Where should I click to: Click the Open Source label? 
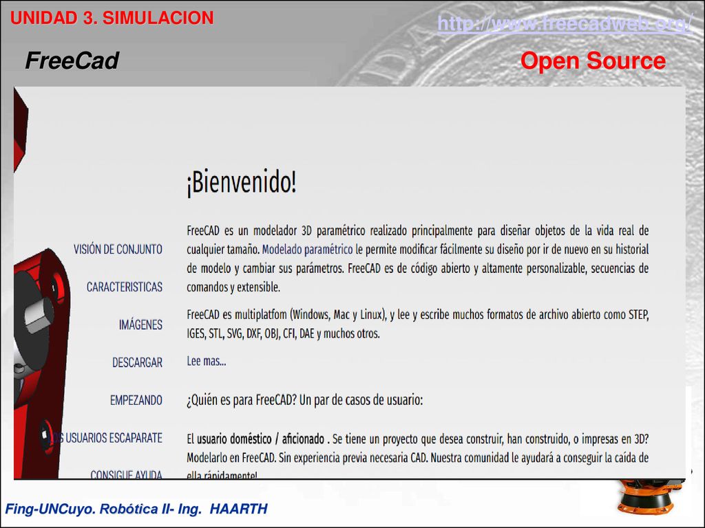[x=593, y=60]
